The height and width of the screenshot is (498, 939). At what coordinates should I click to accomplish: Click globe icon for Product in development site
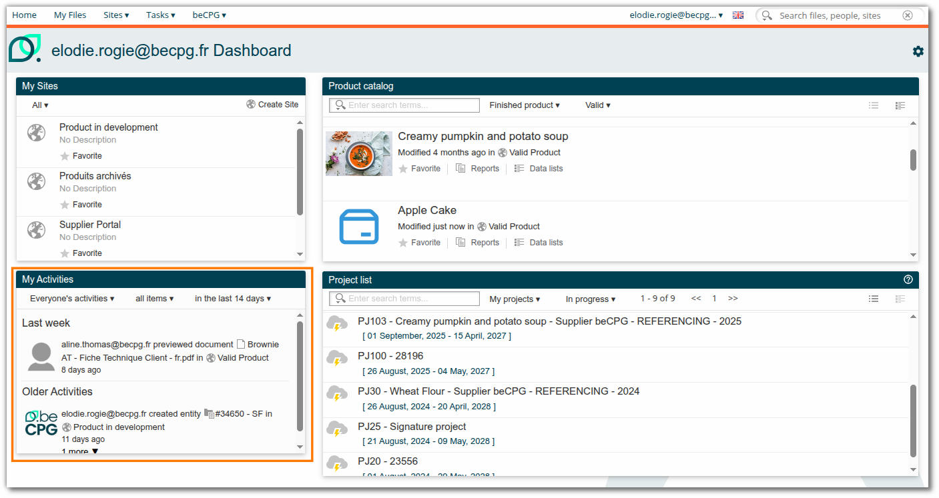pos(36,133)
